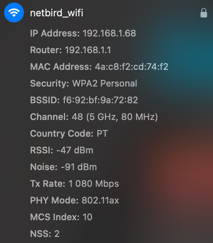
Task: Click the Noise -91 dBm line
Action: coord(63,167)
